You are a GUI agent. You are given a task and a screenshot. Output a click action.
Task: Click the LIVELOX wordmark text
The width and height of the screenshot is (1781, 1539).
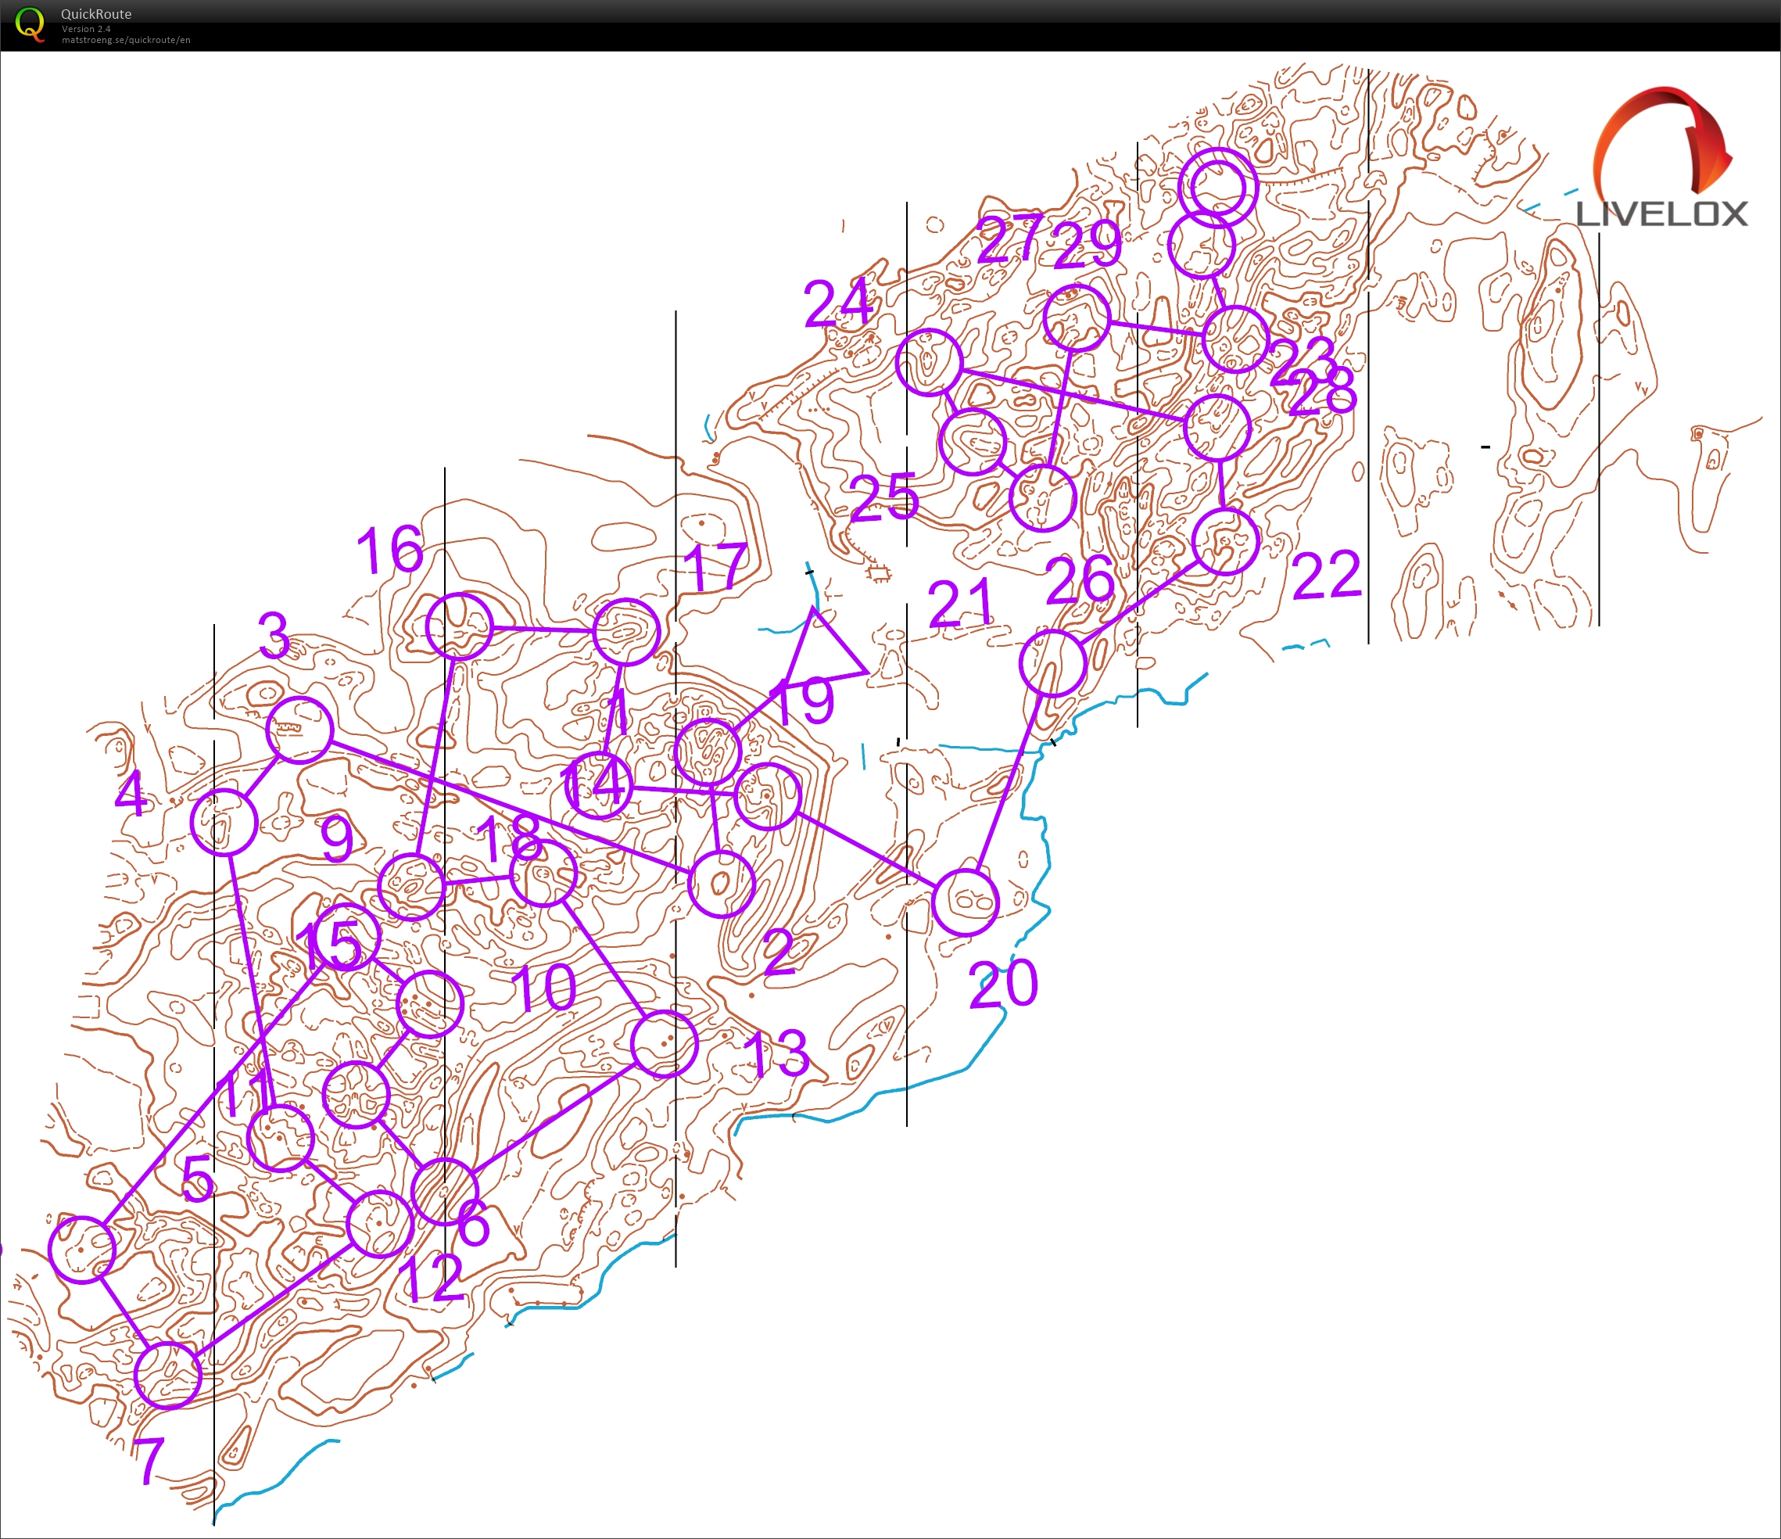pyautogui.click(x=1661, y=214)
